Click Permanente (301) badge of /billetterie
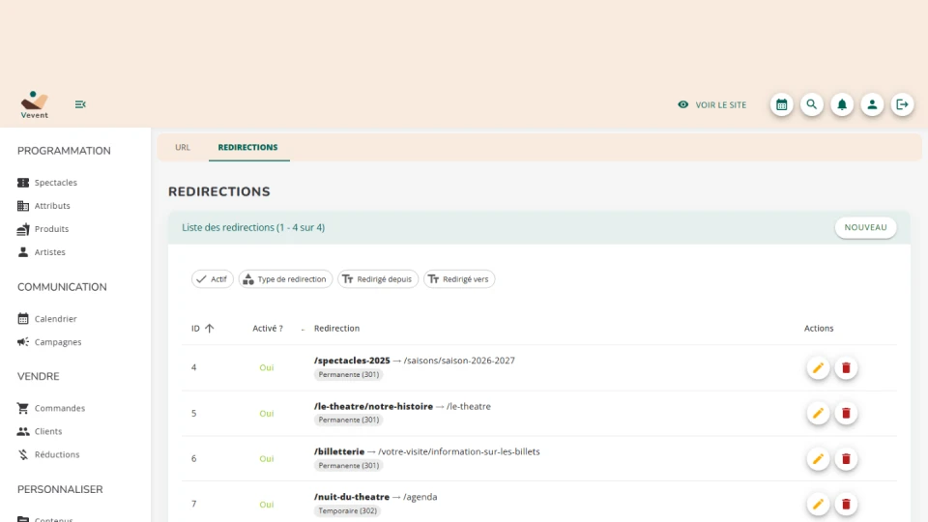The height and width of the screenshot is (522, 928). (349, 466)
